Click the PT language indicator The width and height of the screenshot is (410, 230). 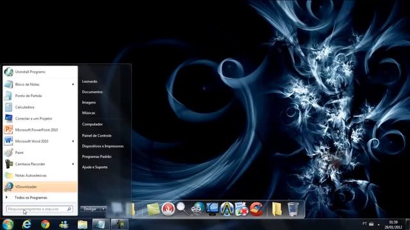tap(365, 224)
